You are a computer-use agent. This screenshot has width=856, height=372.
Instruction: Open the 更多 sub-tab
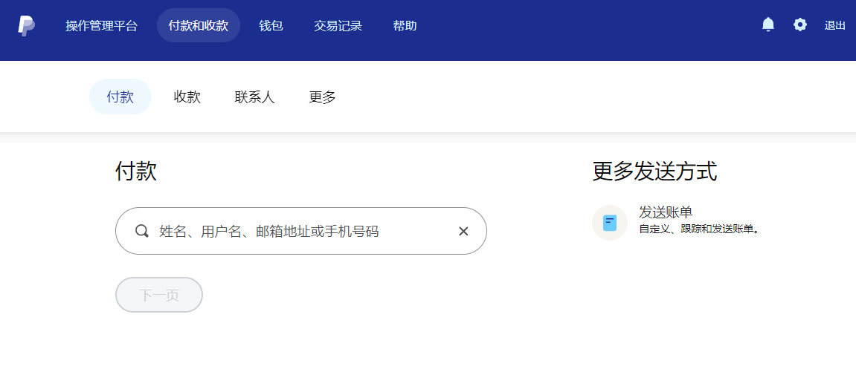[322, 97]
